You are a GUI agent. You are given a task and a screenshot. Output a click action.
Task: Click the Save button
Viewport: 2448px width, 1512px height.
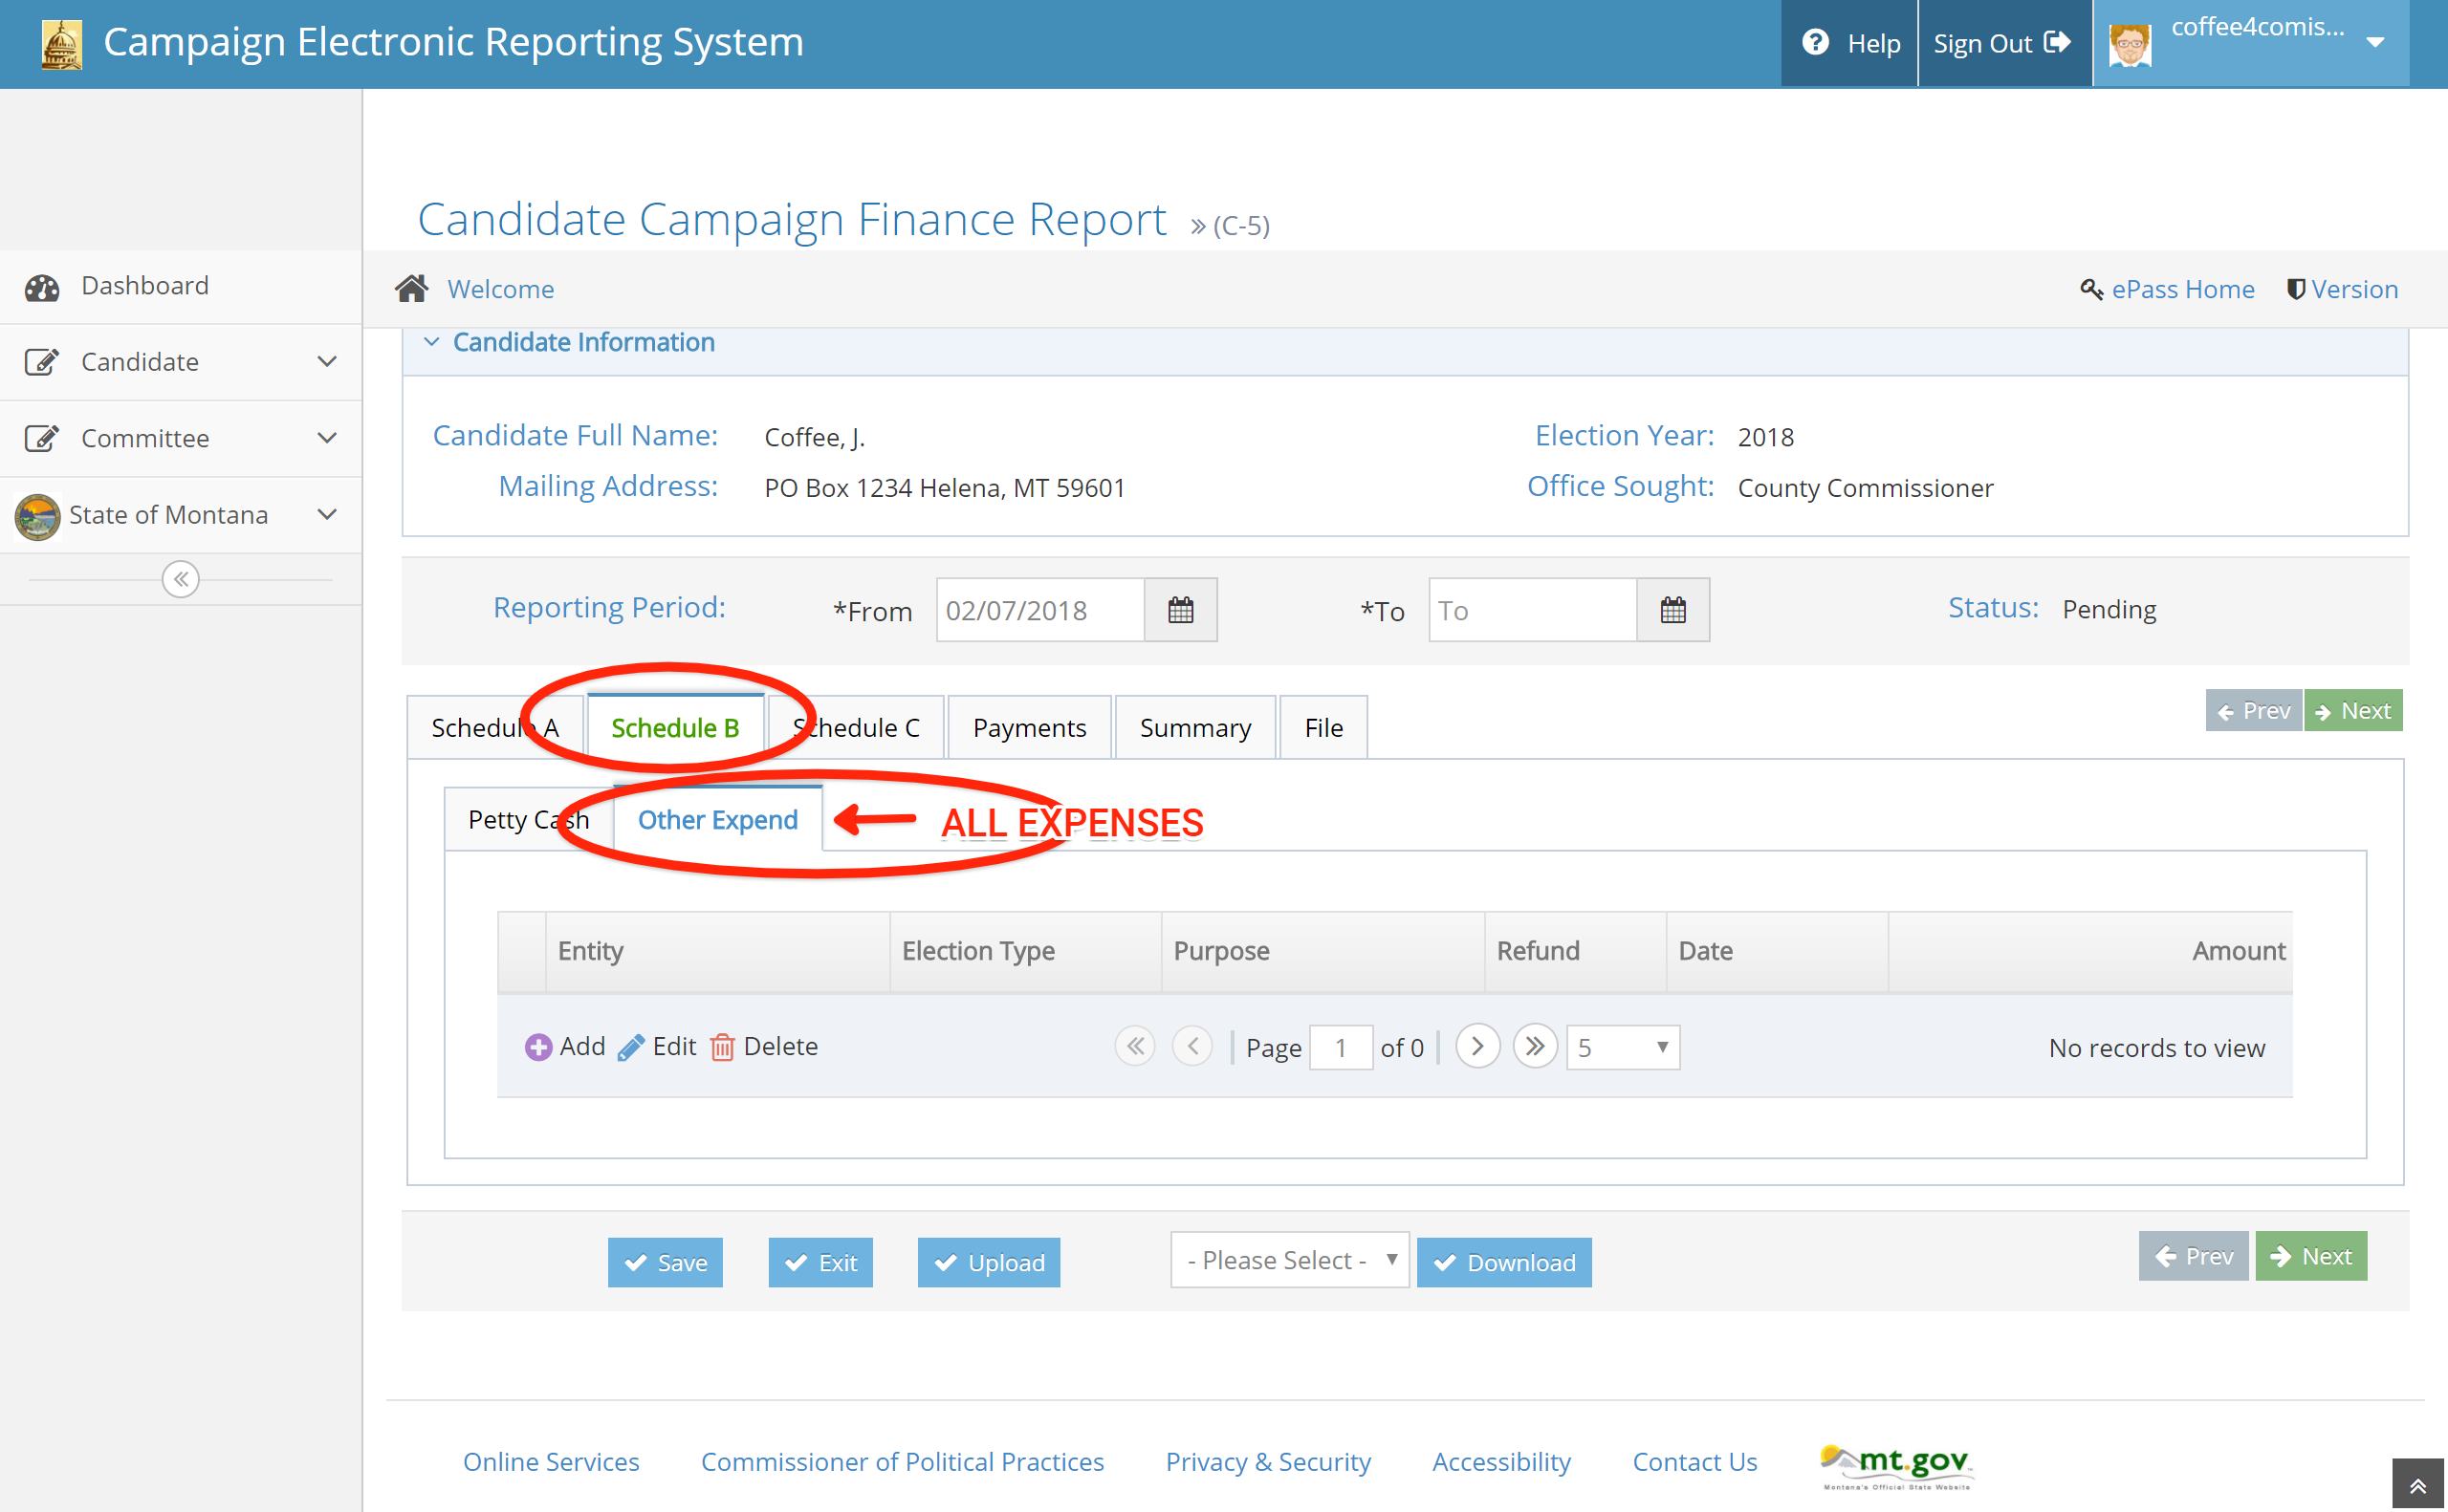click(x=666, y=1262)
